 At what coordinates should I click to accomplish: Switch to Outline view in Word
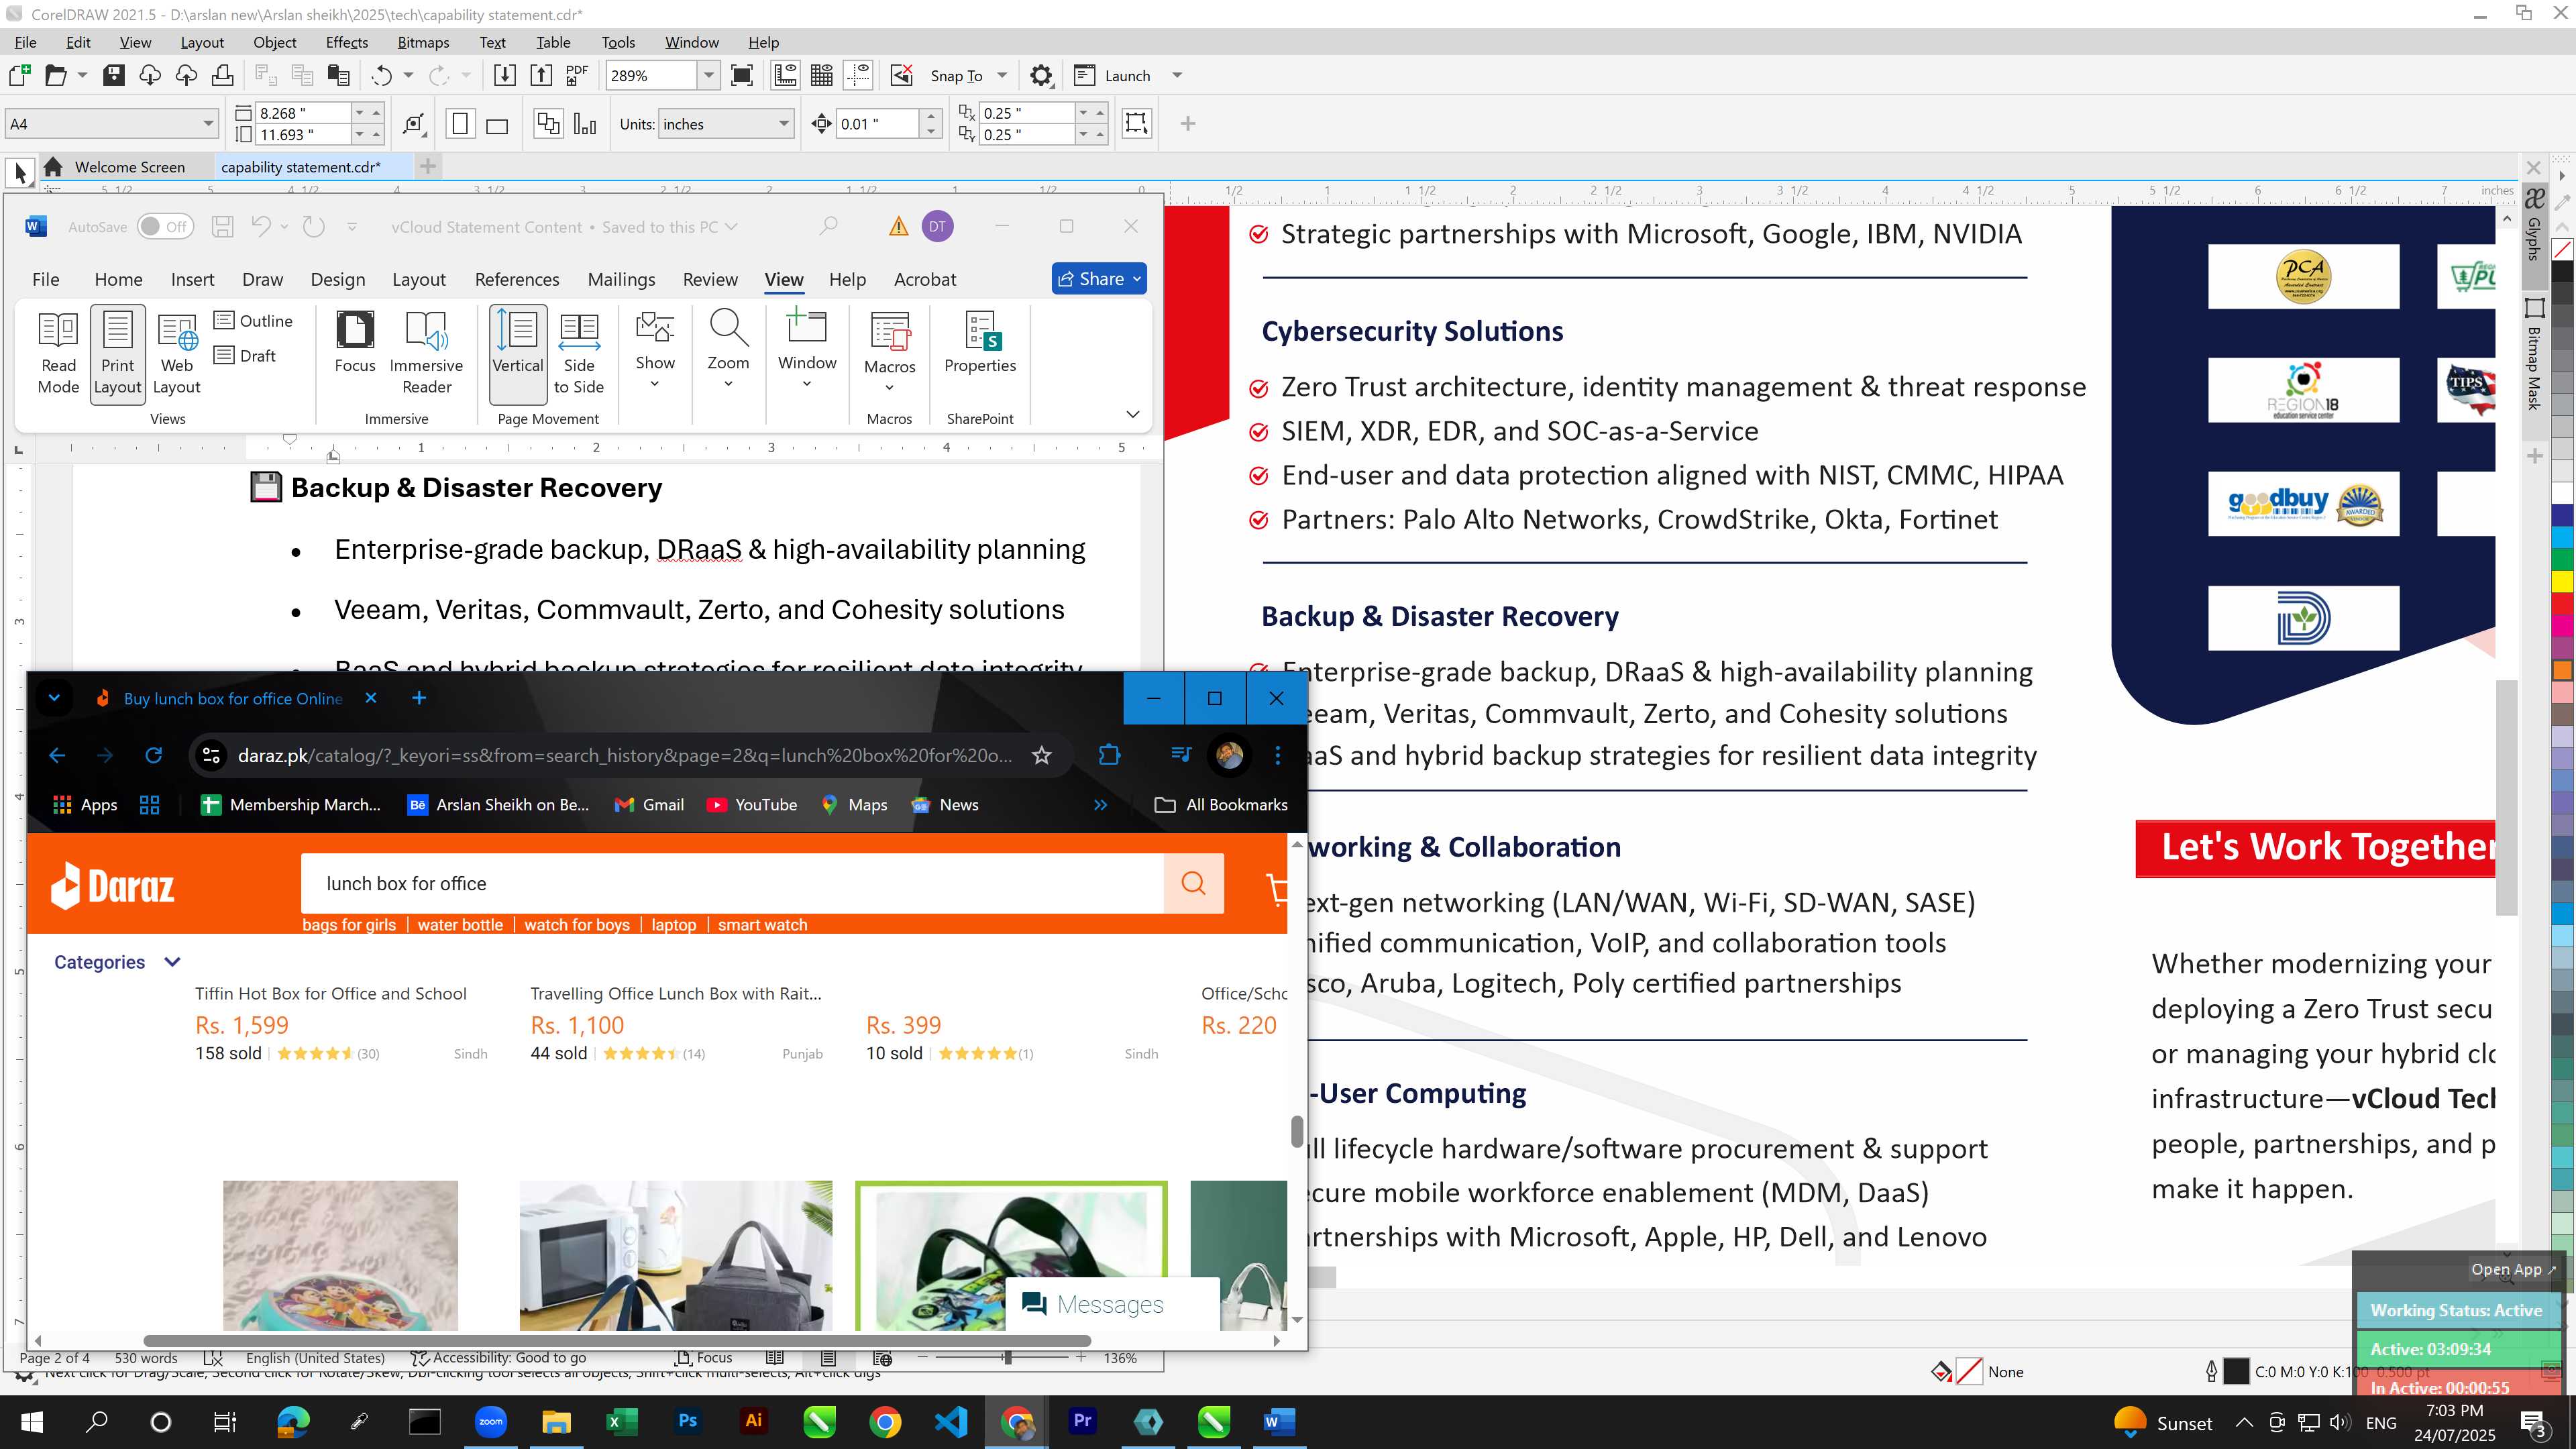pos(254,320)
